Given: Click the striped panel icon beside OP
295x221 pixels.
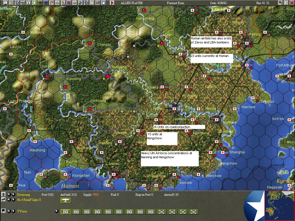Looking at the screenshot, I should (97, 3).
